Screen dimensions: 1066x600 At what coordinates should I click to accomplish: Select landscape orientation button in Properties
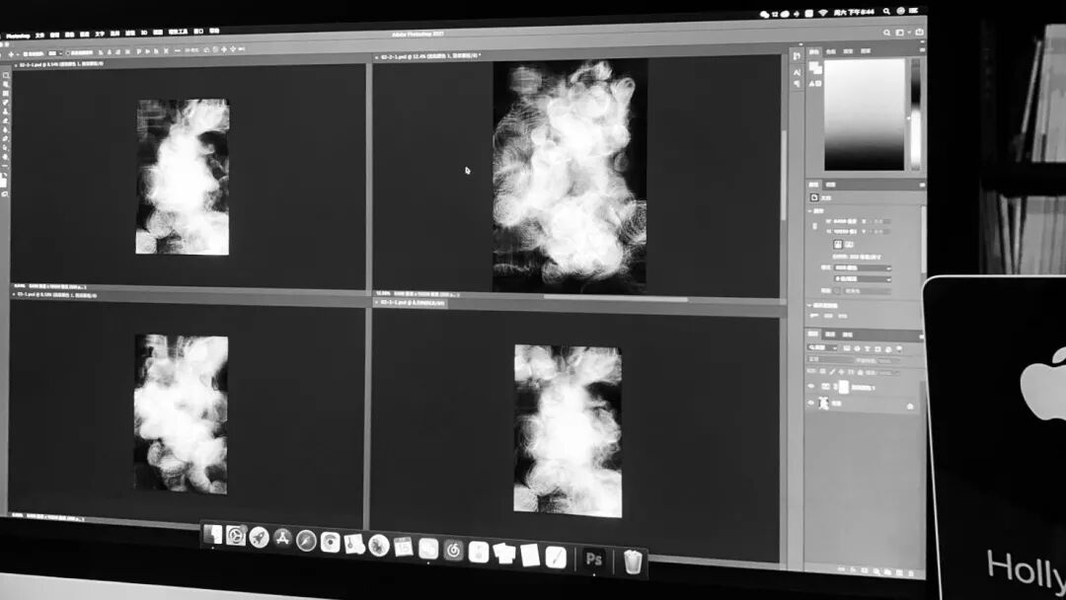[849, 245]
